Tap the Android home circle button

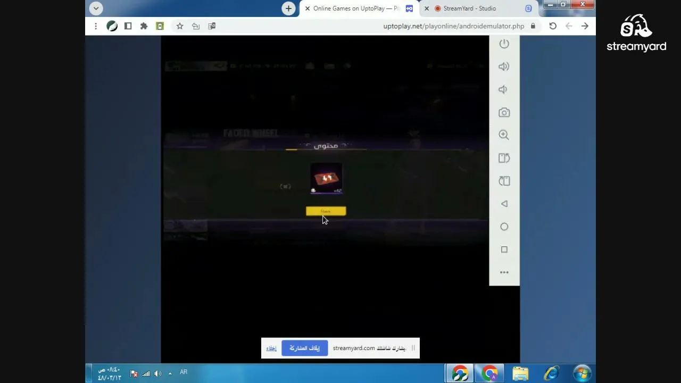pyautogui.click(x=504, y=227)
